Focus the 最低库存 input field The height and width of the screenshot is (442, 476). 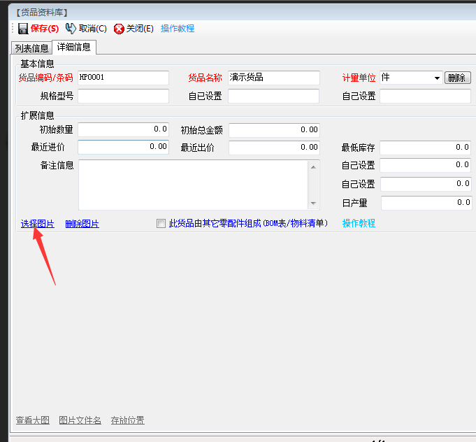point(426,148)
